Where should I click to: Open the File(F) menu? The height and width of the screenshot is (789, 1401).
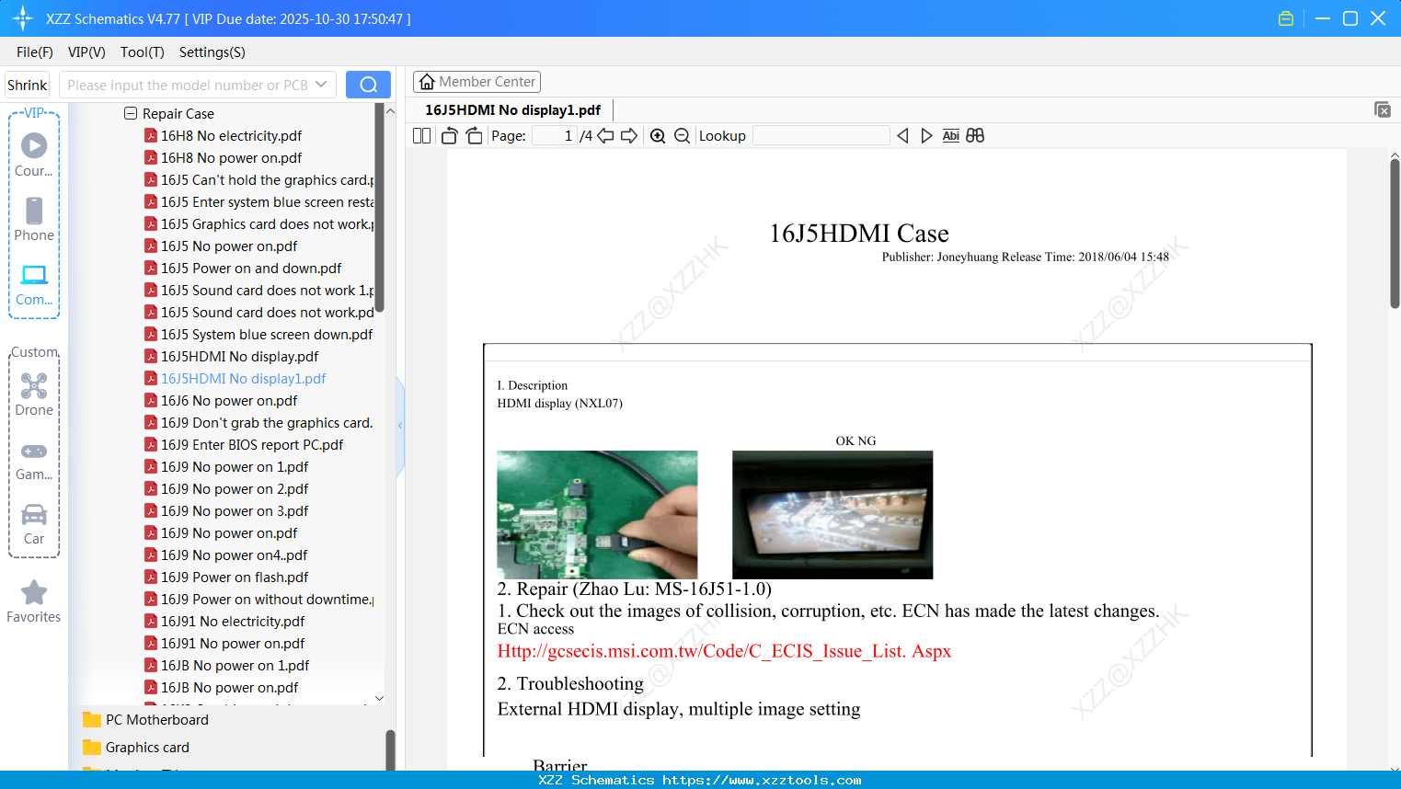[x=35, y=52]
